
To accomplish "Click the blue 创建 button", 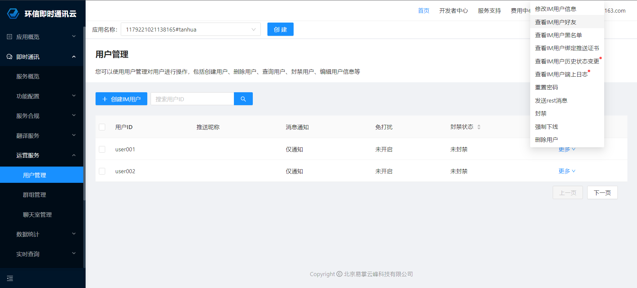I will tap(280, 29).
